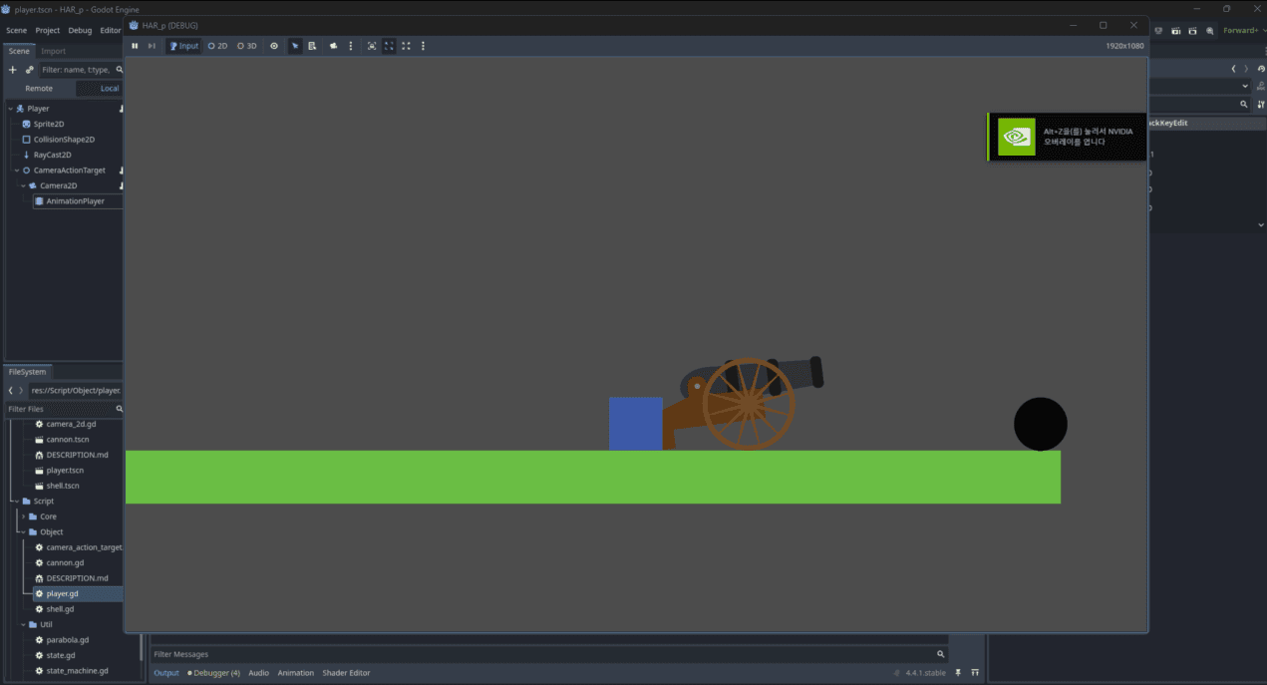
Task: Toggle the selection visibility eye icon
Action: (274, 46)
